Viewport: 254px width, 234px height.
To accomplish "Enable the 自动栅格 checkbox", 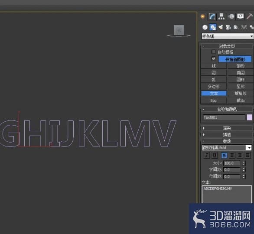I will pyautogui.click(x=214, y=52).
